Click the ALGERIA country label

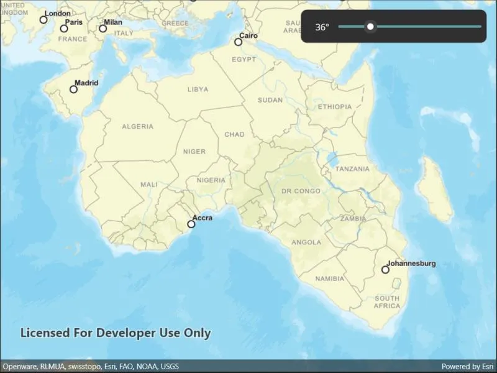click(137, 127)
